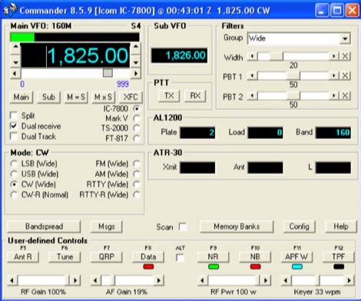Click the PTT RX button
Screen dimensions: 361x301
point(195,96)
